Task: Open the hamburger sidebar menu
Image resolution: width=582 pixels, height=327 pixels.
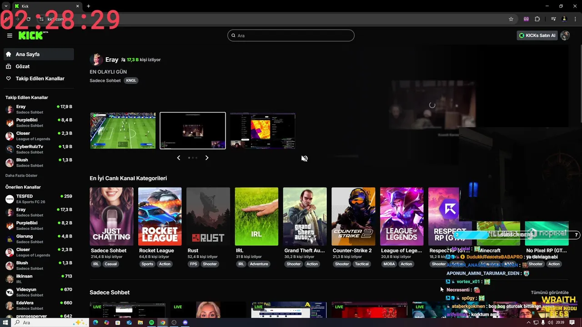Action: [x=10, y=35]
